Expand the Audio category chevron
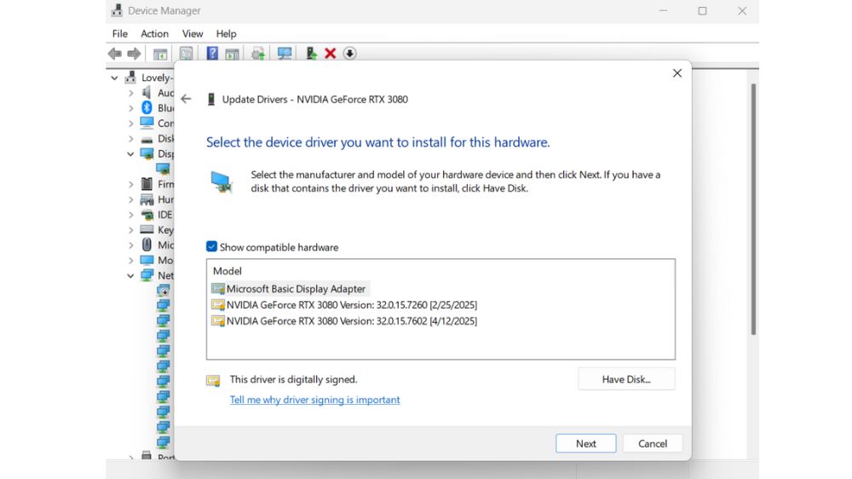 click(130, 93)
